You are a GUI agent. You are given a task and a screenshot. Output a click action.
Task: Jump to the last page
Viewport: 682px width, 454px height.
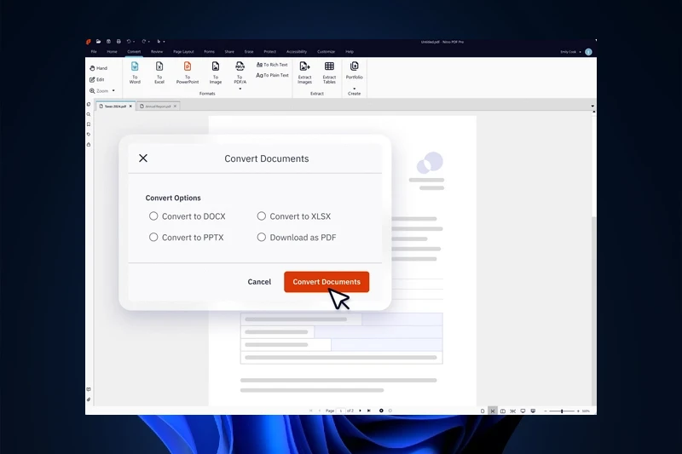coord(369,411)
